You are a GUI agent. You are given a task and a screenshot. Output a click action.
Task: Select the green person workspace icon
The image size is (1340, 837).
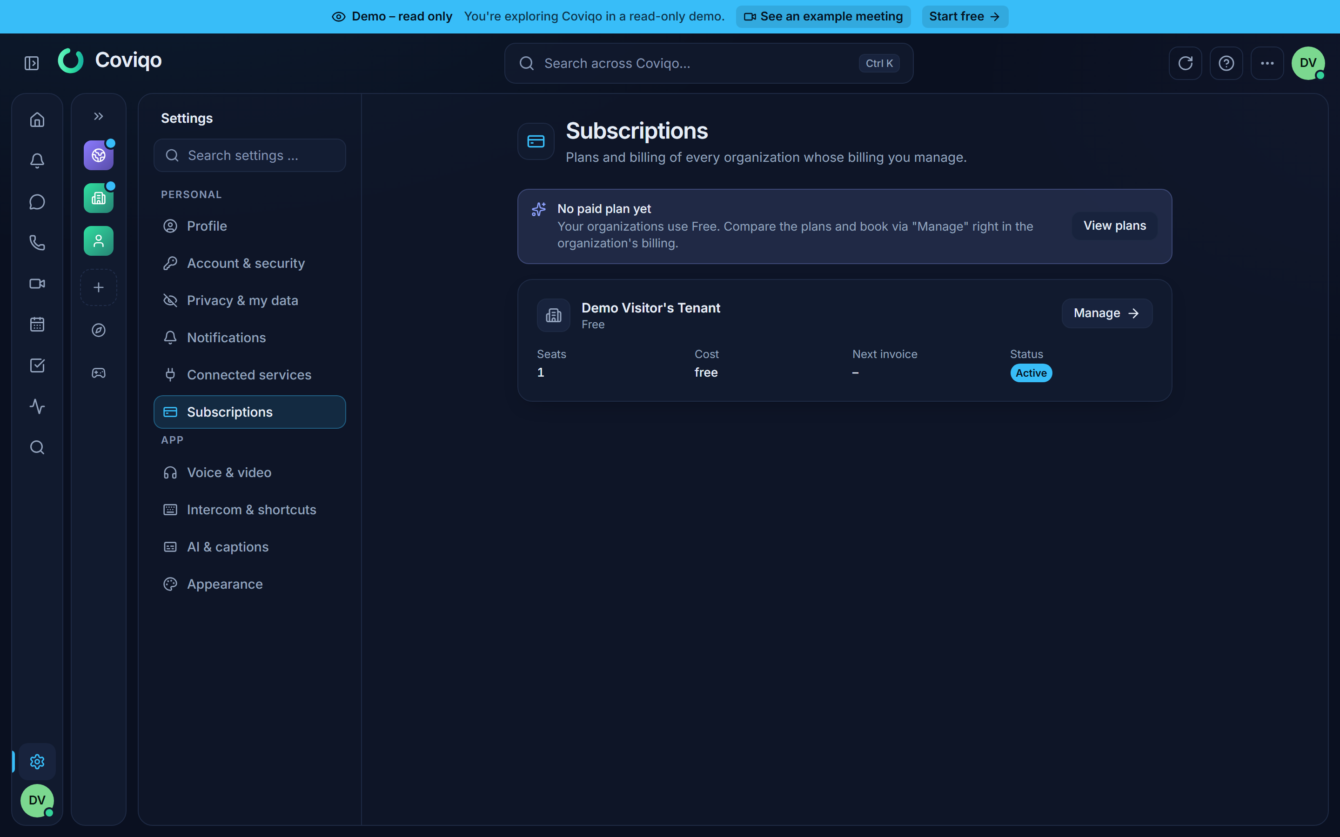click(99, 241)
